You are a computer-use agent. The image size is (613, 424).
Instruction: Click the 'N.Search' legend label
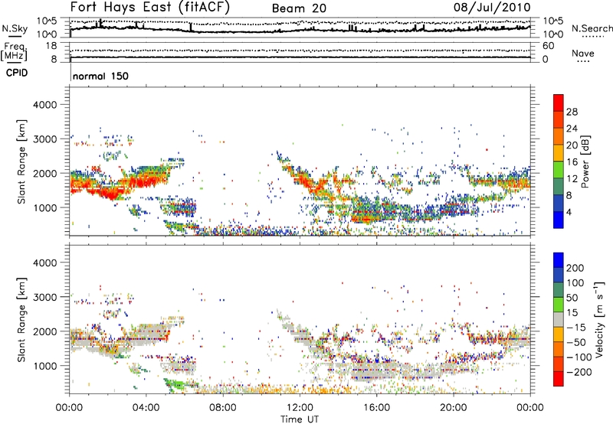tap(592, 28)
